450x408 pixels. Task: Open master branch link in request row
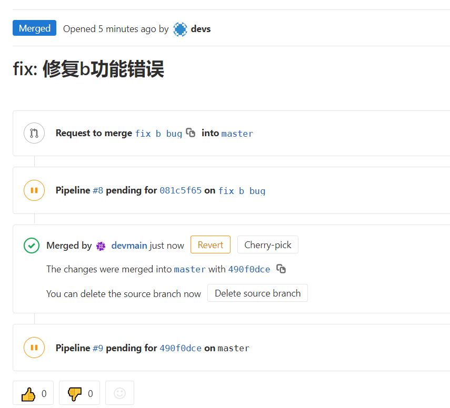(237, 134)
